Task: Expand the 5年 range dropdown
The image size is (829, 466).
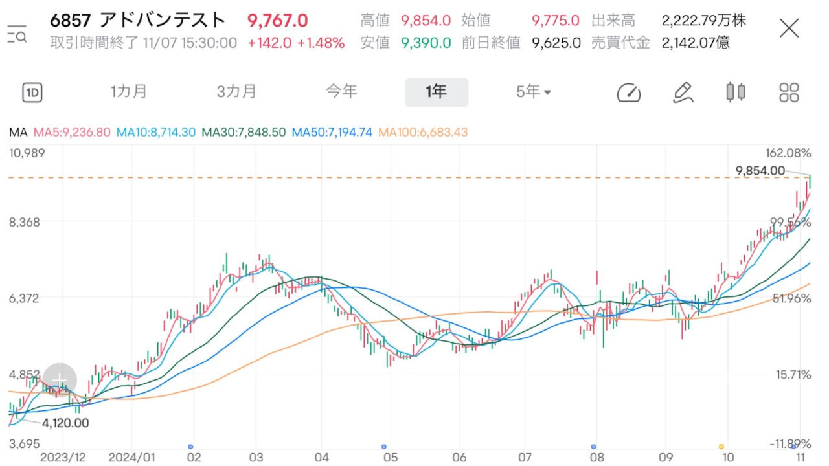Action: (533, 92)
